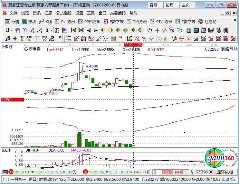Select the red pencil drawing tool
This screenshot has width=239, height=184.
[x=7, y=39]
